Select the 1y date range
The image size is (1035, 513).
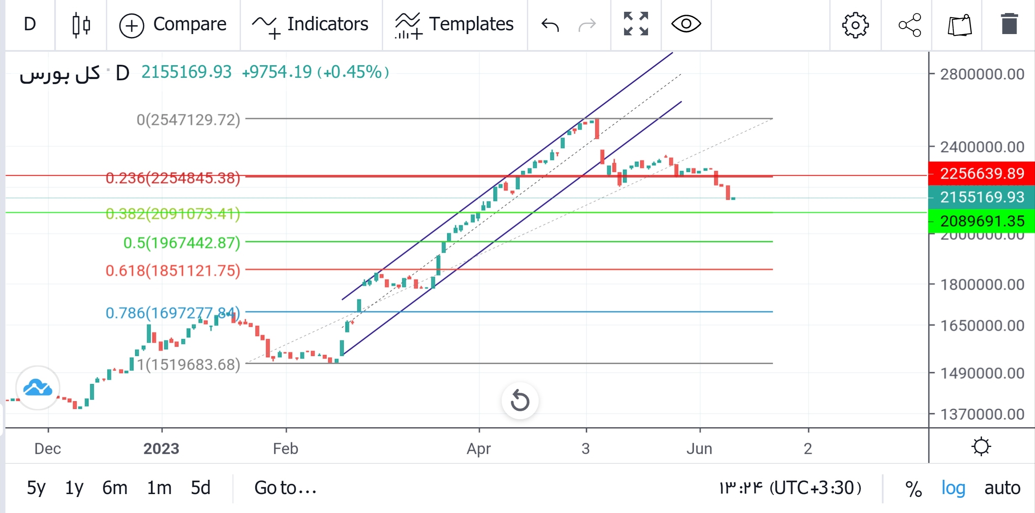(74, 488)
